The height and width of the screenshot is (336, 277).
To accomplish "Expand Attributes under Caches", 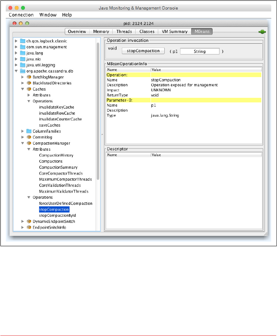I will click(x=29, y=95).
